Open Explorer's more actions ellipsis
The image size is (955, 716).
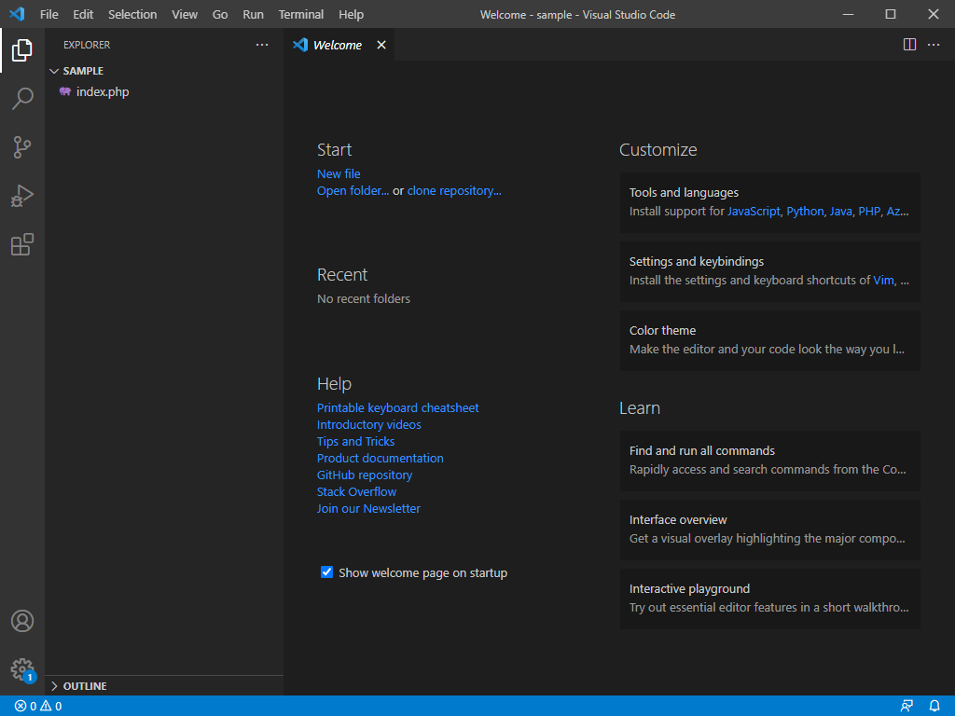click(262, 45)
